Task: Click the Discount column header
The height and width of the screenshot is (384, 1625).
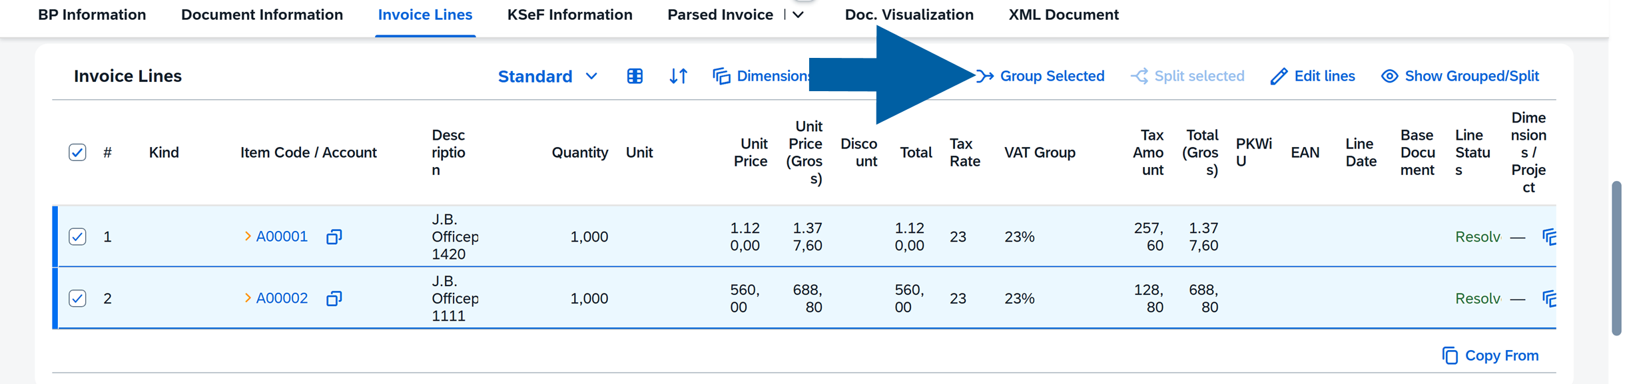Action: click(859, 153)
